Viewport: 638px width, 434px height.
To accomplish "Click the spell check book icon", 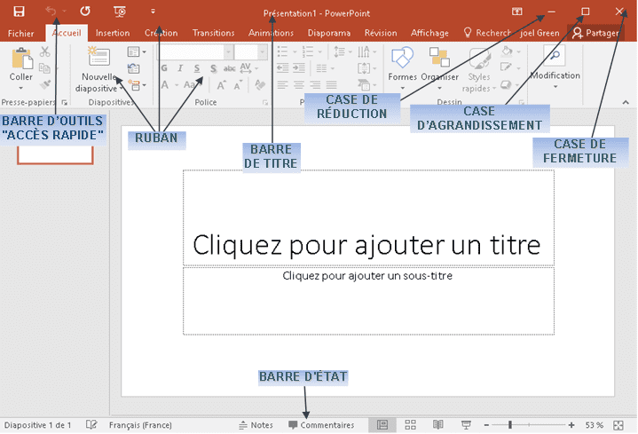I will pos(91,425).
